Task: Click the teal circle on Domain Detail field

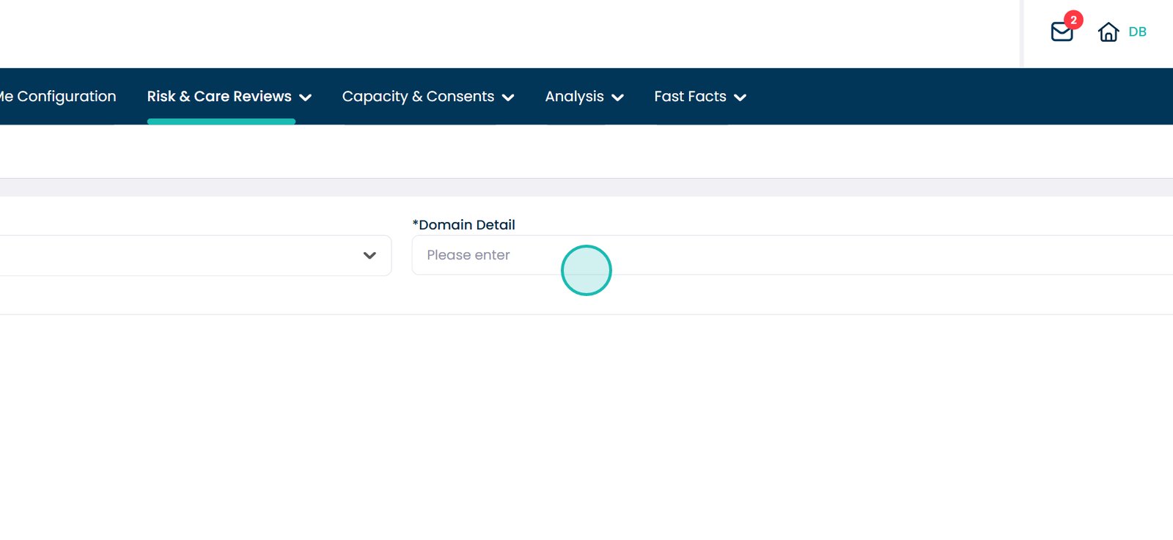Action: click(x=586, y=270)
